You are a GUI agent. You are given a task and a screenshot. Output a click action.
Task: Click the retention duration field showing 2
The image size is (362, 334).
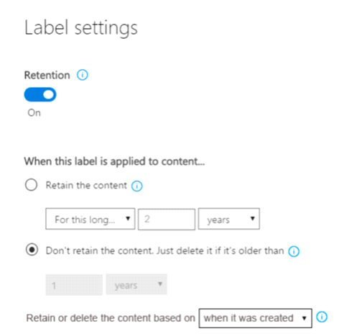(x=167, y=220)
